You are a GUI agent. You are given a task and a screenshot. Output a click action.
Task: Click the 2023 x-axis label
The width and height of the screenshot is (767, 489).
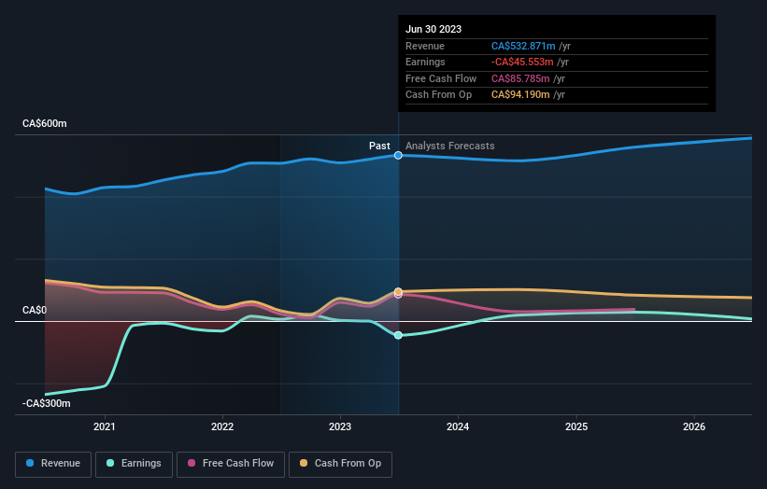coord(340,426)
